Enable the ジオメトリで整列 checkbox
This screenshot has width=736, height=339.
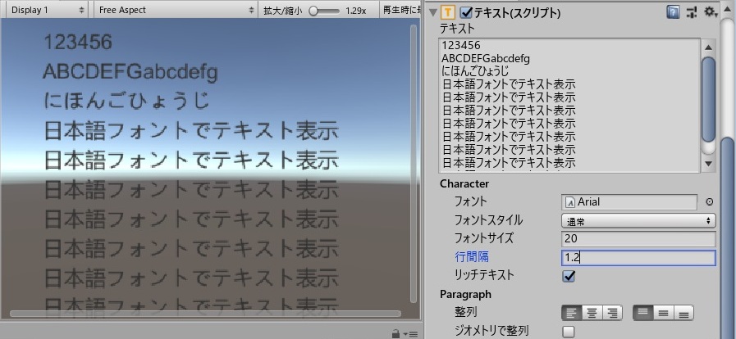(569, 332)
